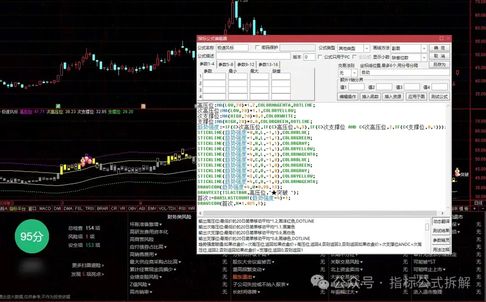Open the 显示小数 dropdown
The image size is (486, 302).
click(x=424, y=58)
